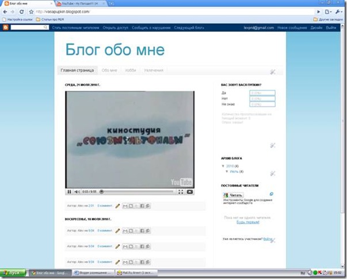The width and height of the screenshot is (347, 279).
Task: Reload the page with refresh button
Action: coord(21,12)
